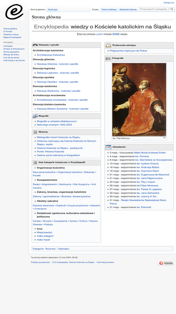Click the Dekanaty i parafie section icon
This screenshot has width=176, height=314.
pos(35,45)
